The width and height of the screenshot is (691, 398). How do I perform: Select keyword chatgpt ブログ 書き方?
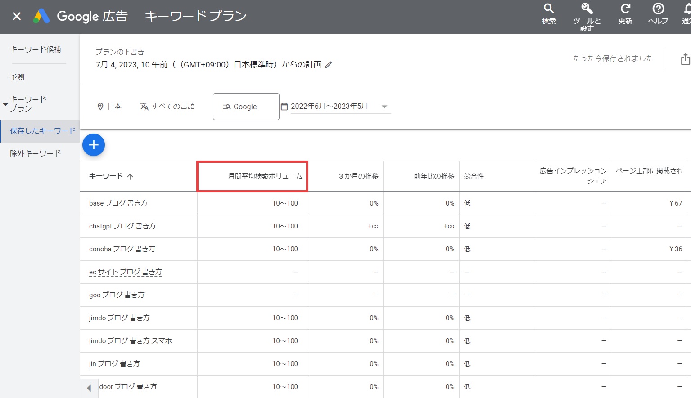tap(122, 226)
